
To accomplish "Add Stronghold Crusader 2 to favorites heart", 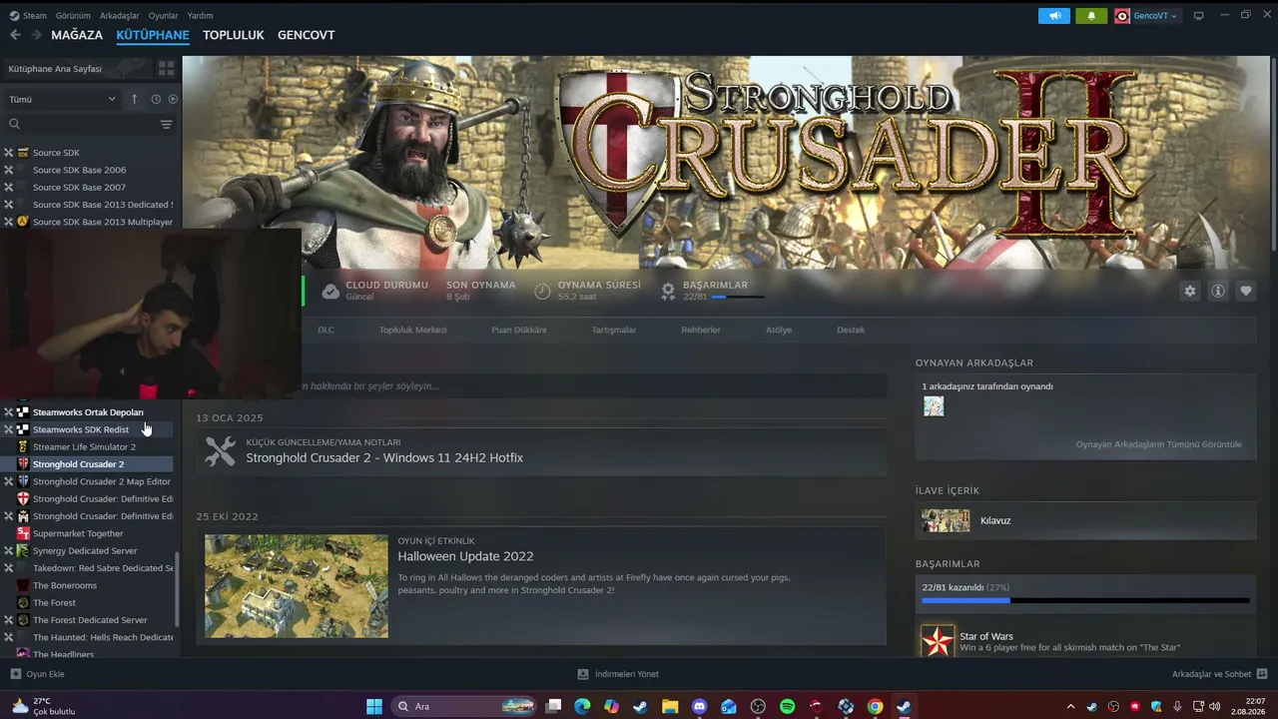I will pyautogui.click(x=1246, y=291).
